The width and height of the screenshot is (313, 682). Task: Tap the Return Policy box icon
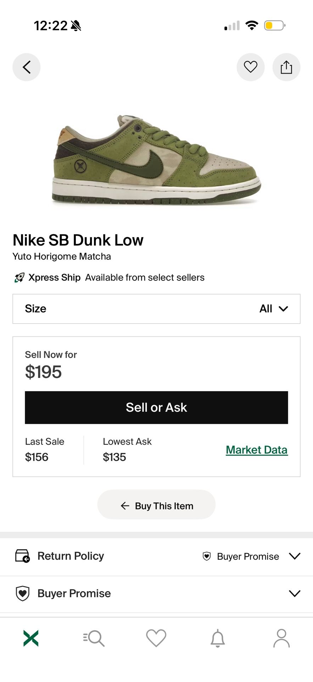(x=22, y=556)
